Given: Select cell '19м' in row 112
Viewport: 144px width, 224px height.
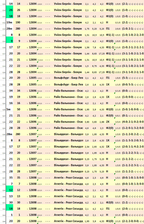Looking at the screenshot, I should point(10,22).
